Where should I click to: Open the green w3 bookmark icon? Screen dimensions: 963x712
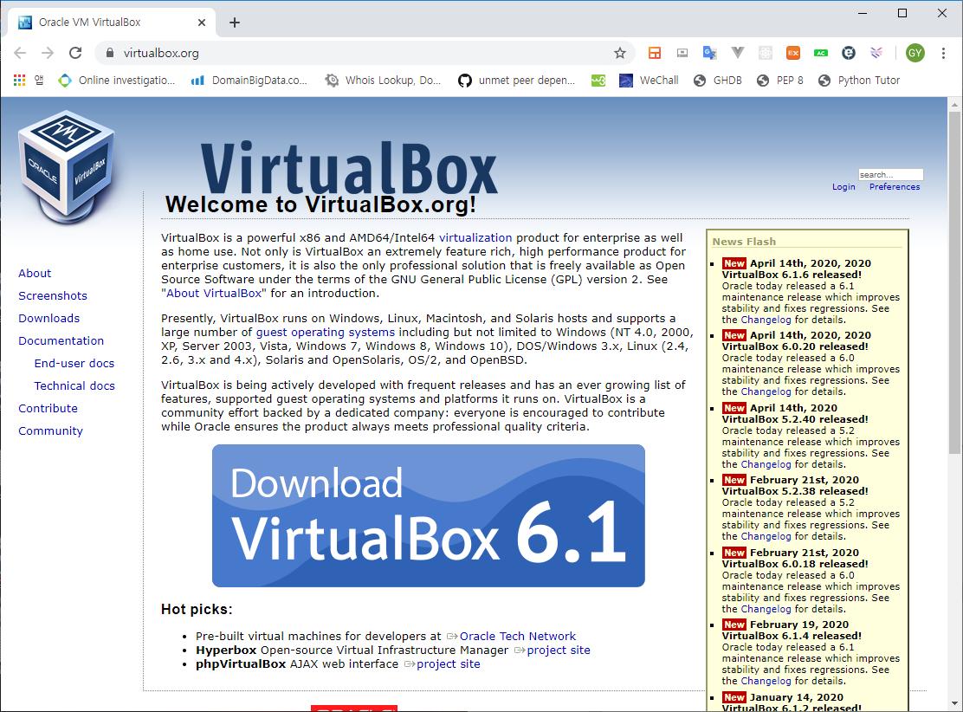pos(598,81)
